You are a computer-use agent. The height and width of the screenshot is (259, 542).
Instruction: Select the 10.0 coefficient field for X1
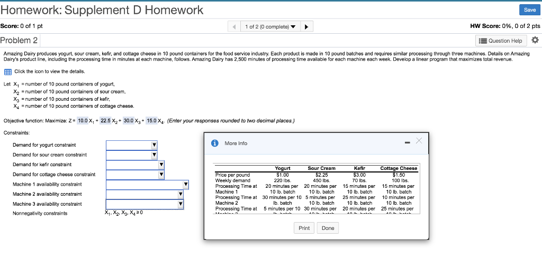(x=82, y=121)
